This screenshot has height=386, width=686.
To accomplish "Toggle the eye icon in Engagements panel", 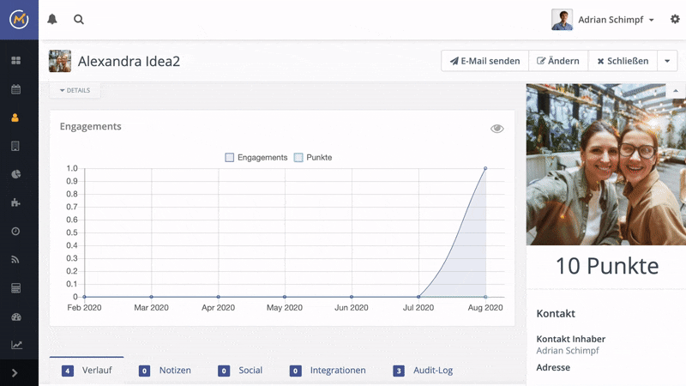I will (x=496, y=129).
